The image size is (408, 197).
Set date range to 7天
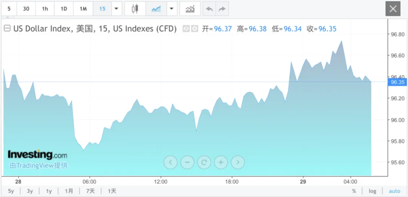pos(90,191)
